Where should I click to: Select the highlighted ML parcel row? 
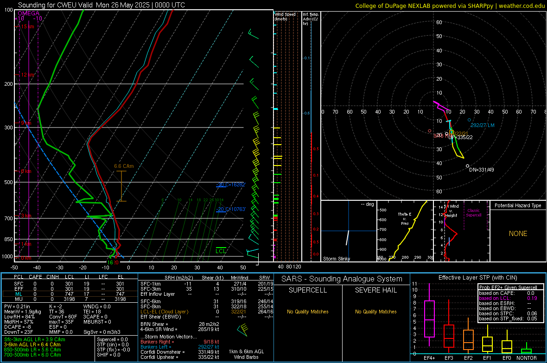tap(70, 294)
